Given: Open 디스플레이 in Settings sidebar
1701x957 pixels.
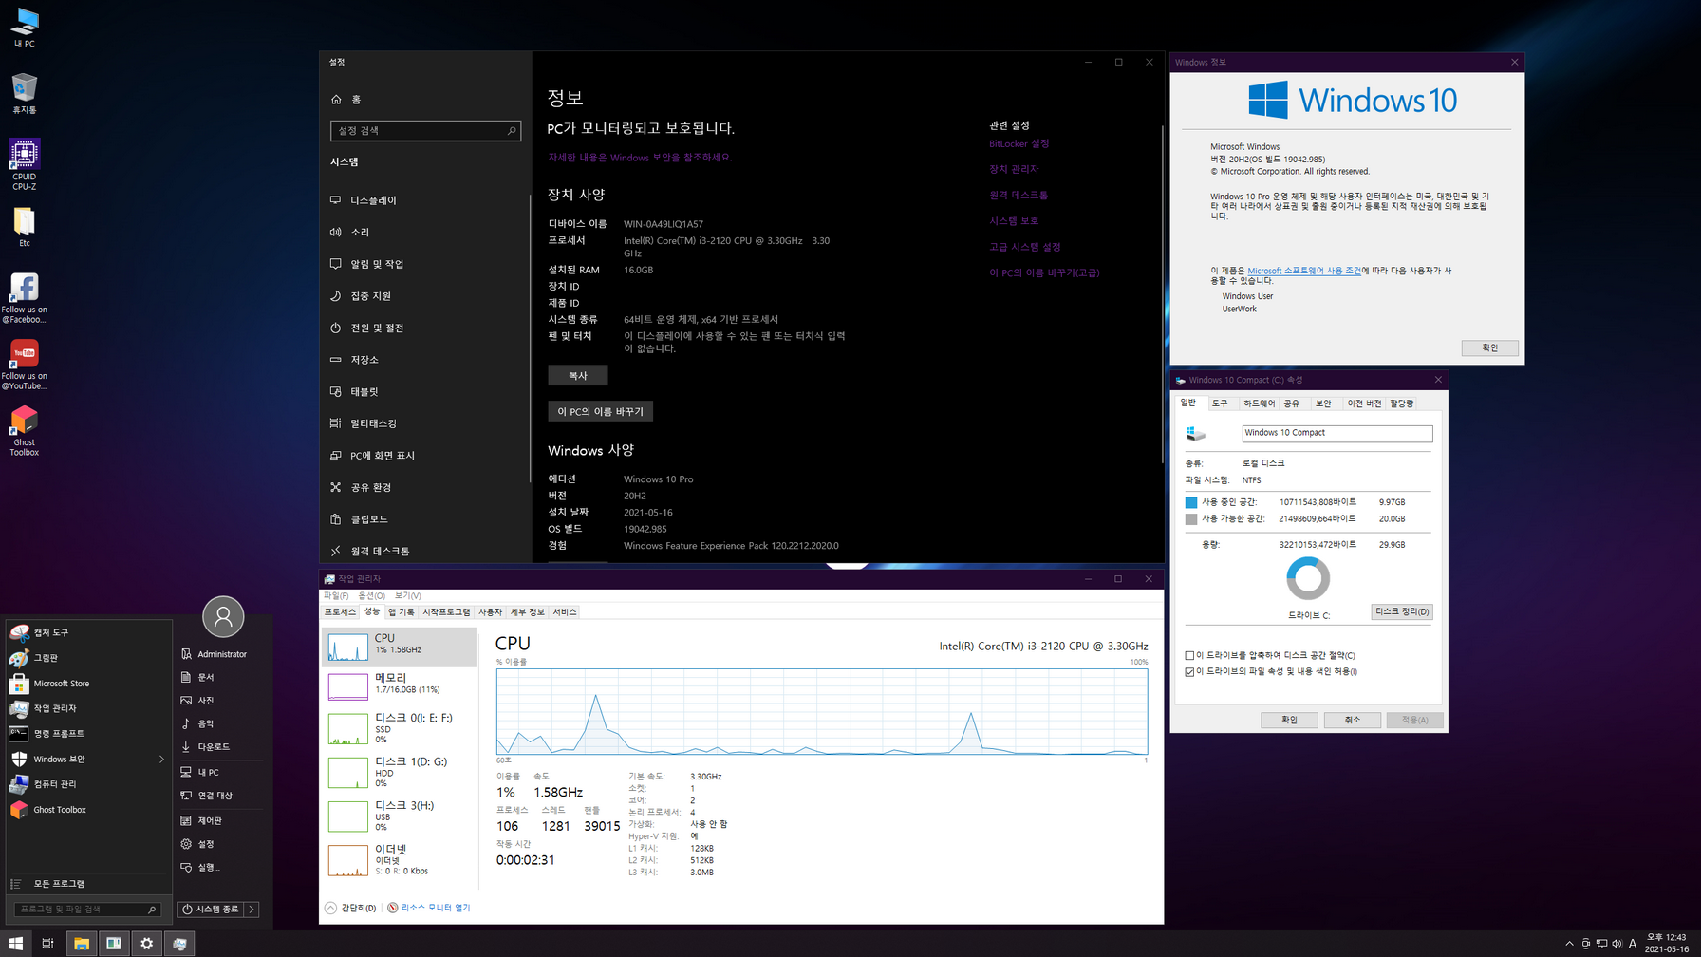Looking at the screenshot, I should [424, 200].
